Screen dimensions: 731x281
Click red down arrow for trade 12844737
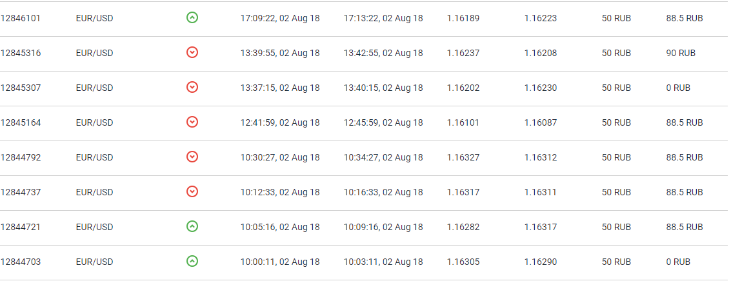(x=192, y=191)
